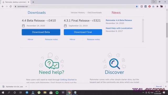
Task: Open the Opera red O extension
Action: (x=149, y=6)
